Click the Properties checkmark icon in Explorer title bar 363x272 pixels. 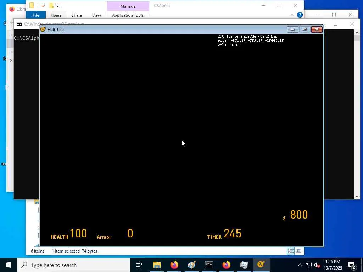tap(43, 6)
